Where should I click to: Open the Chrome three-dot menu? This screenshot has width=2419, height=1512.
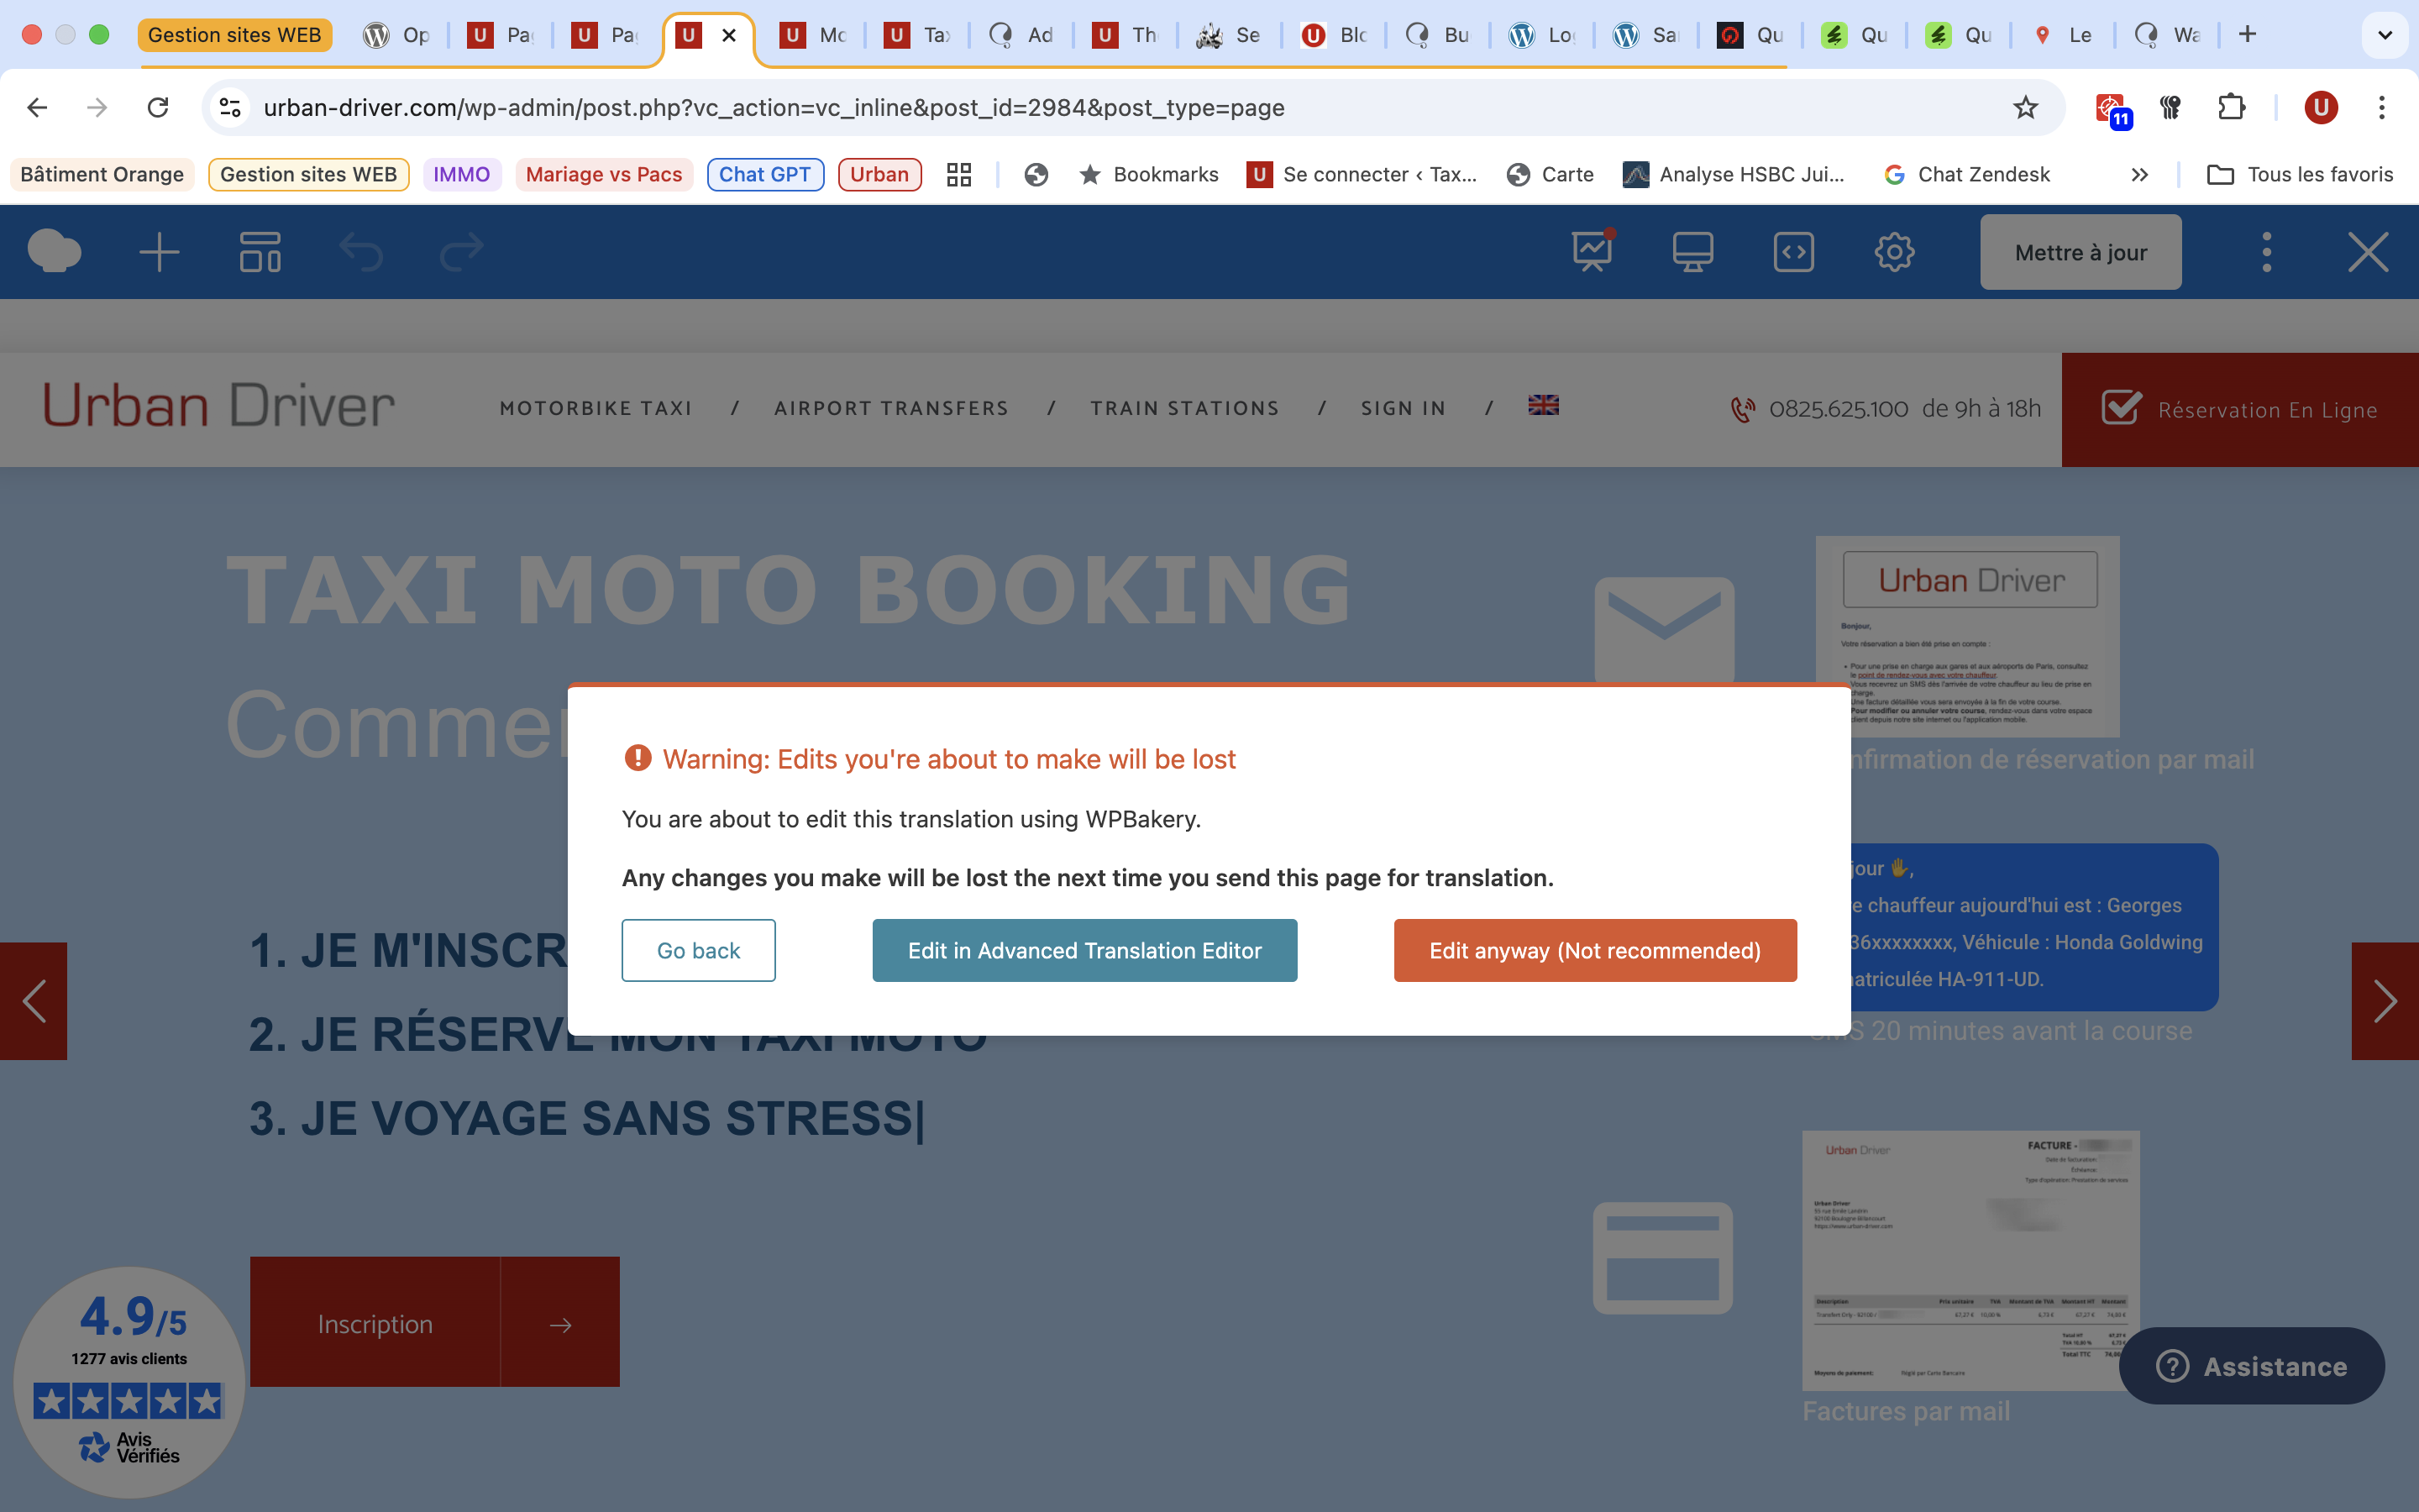coord(2382,107)
